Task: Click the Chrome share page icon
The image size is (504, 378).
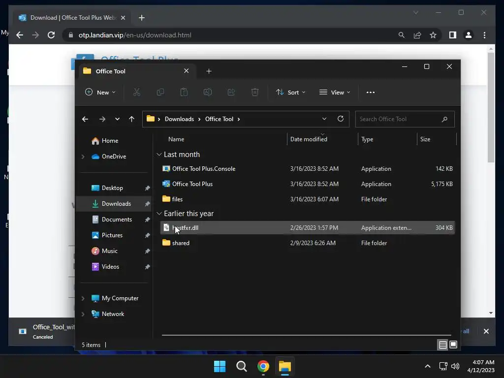Action: point(417,35)
